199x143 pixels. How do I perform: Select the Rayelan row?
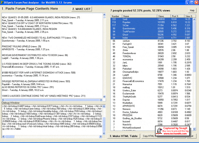pyautogui.click(x=151, y=22)
